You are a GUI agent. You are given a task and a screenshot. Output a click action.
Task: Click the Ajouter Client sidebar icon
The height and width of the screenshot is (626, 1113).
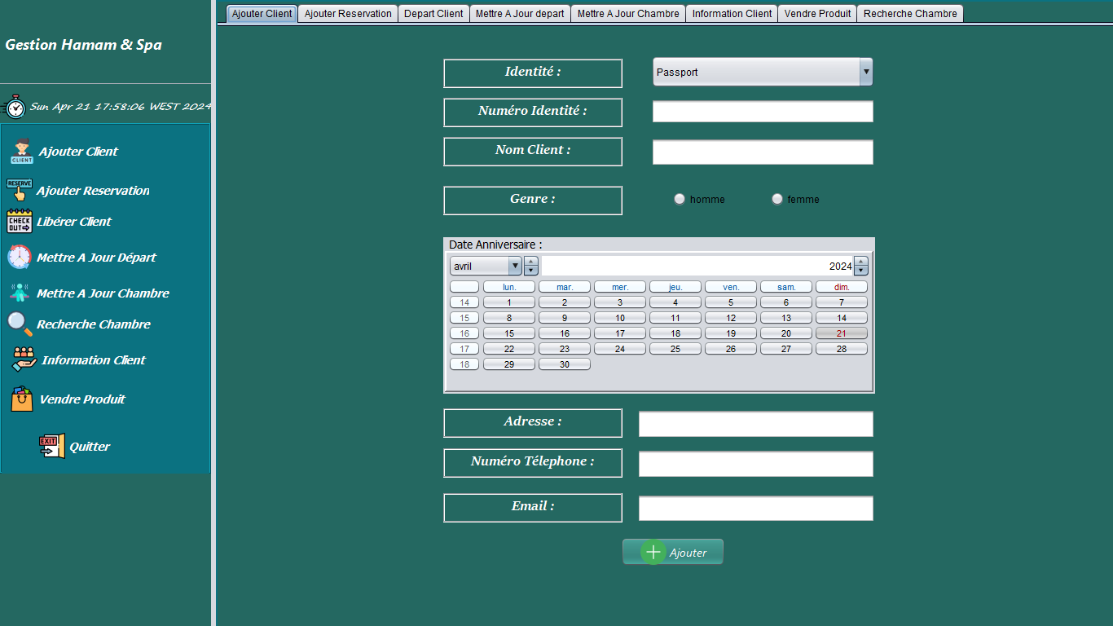click(22, 152)
